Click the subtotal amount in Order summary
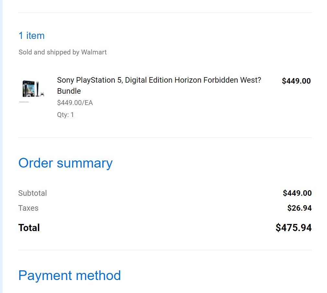 pos(297,193)
